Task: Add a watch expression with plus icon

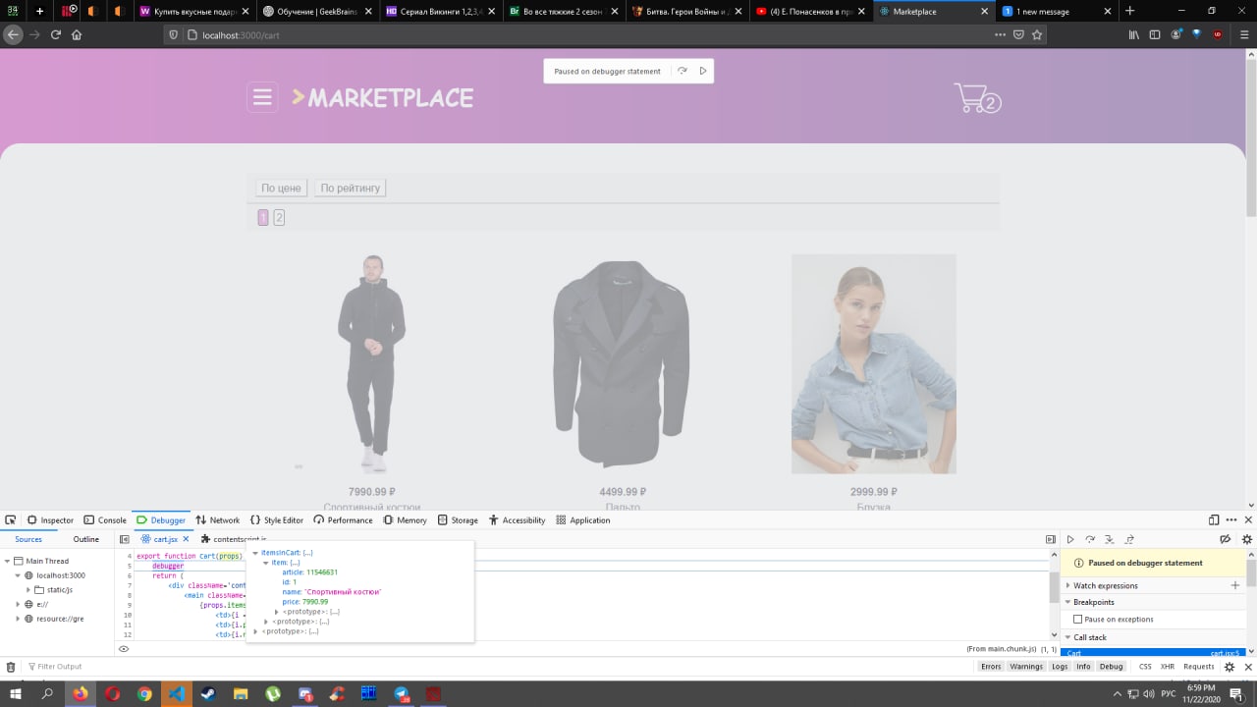Action: click(x=1235, y=585)
